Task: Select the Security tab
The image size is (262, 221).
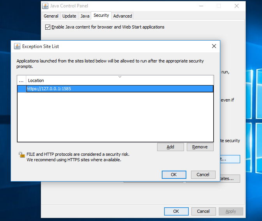Action: [101, 15]
